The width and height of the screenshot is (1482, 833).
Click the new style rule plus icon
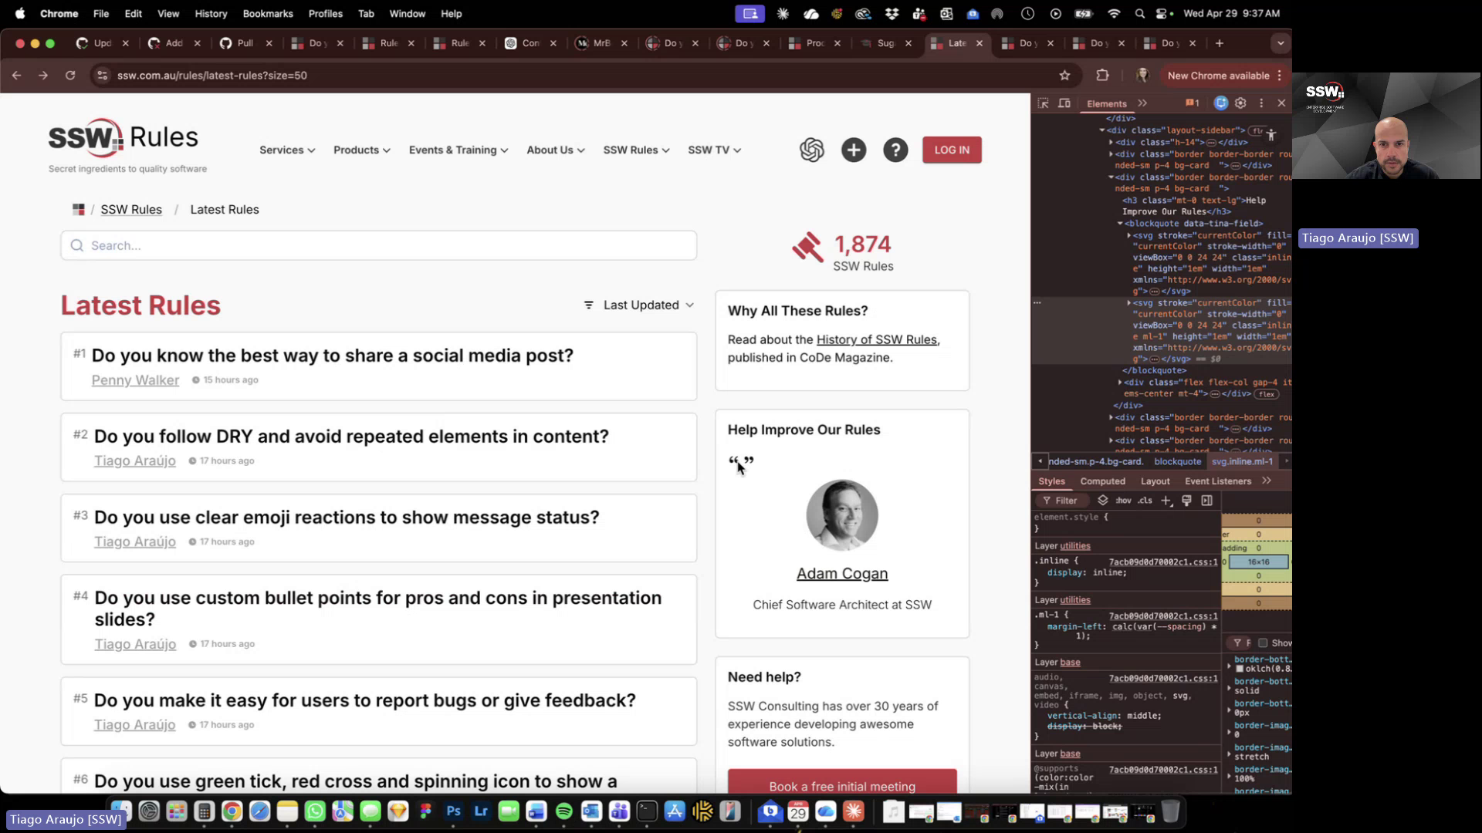coord(1166,501)
